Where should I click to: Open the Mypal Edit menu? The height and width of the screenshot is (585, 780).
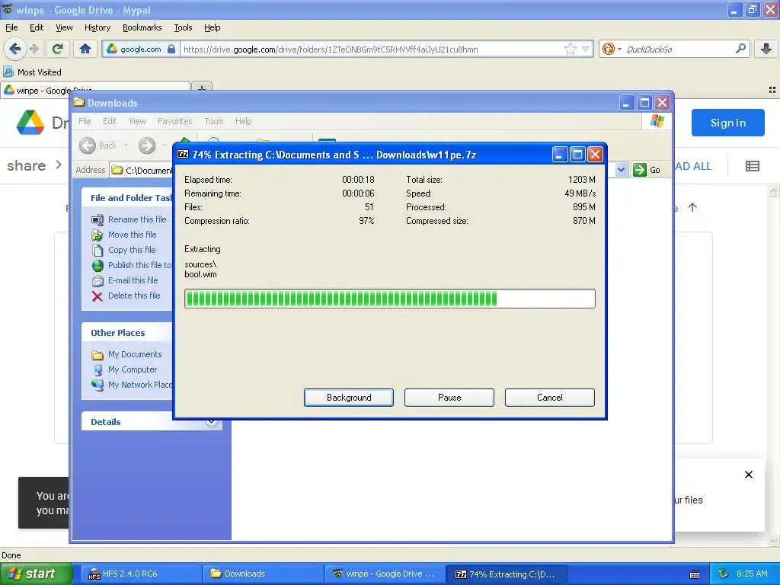37,27
